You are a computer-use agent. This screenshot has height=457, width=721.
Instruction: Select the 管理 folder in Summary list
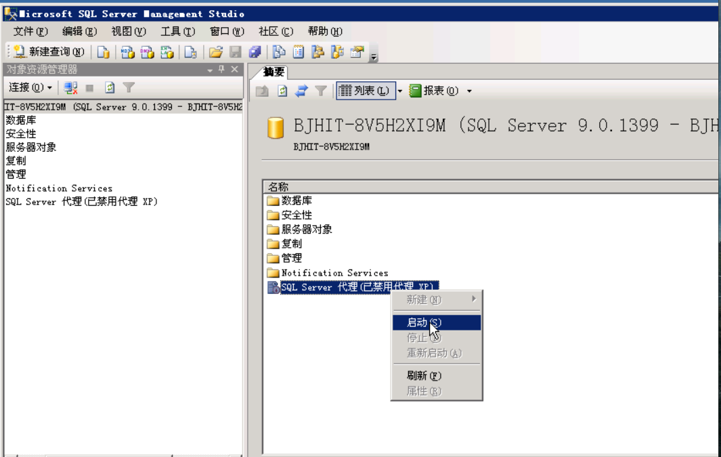284,258
